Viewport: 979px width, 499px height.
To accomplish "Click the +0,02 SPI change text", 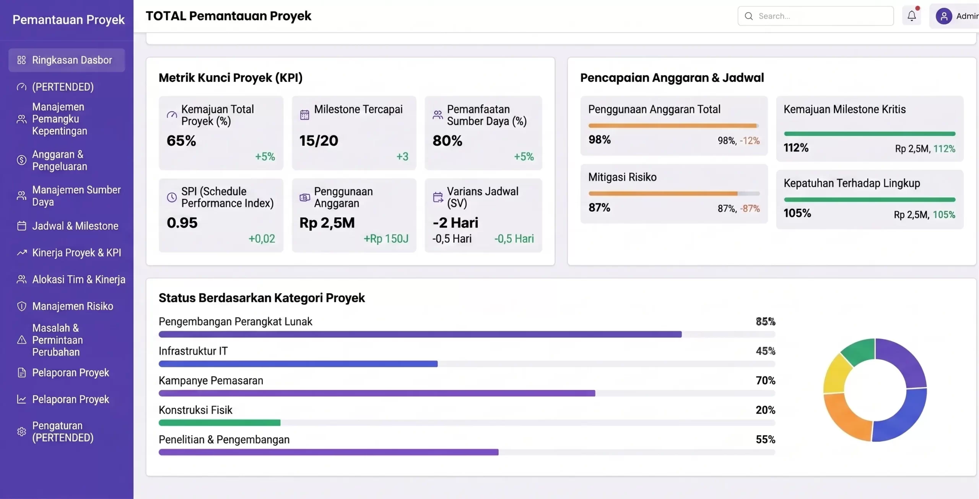I will pyautogui.click(x=262, y=239).
